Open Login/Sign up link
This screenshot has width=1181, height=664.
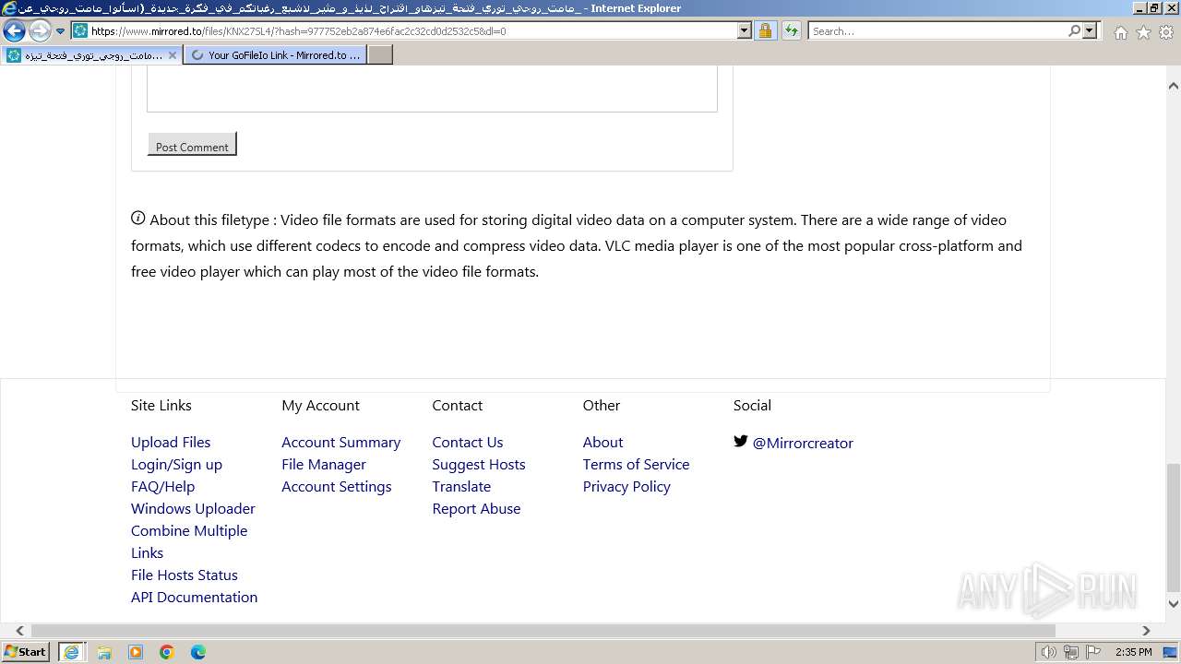pyautogui.click(x=176, y=465)
